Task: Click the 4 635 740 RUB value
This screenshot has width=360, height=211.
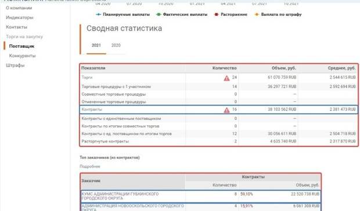Action: pyautogui.click(x=283, y=141)
